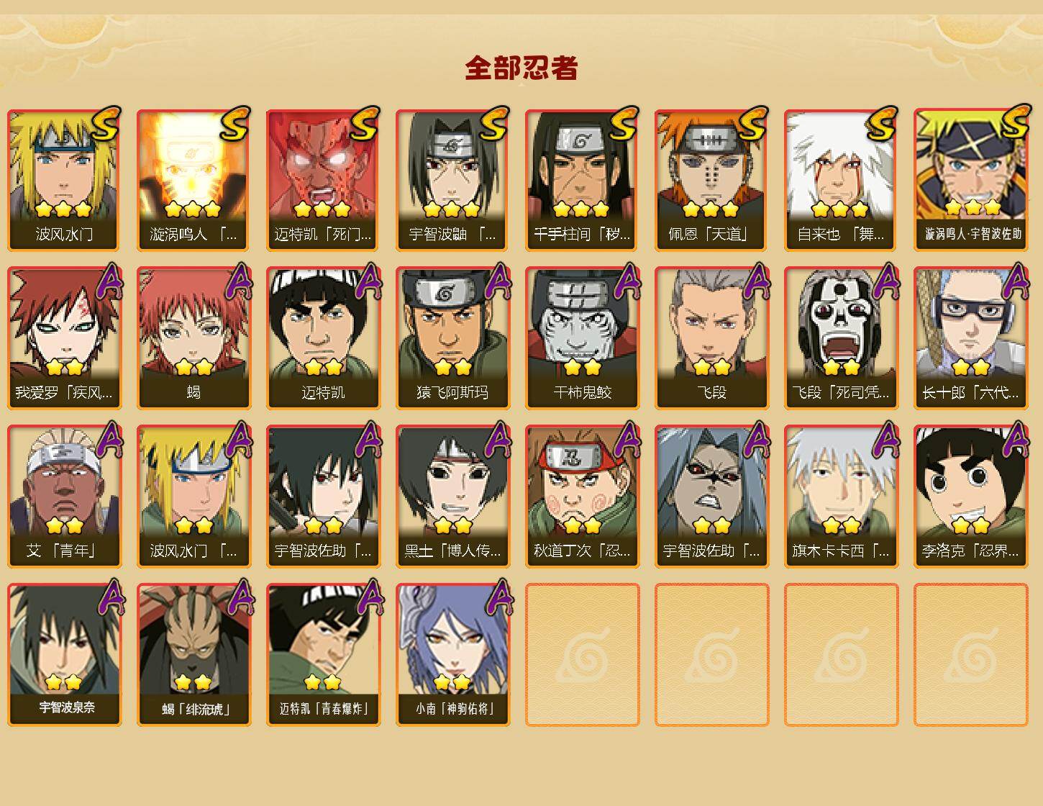Screen dimensions: 1043x806
Task: Click the first empty ninja slot
Action: coord(583,655)
